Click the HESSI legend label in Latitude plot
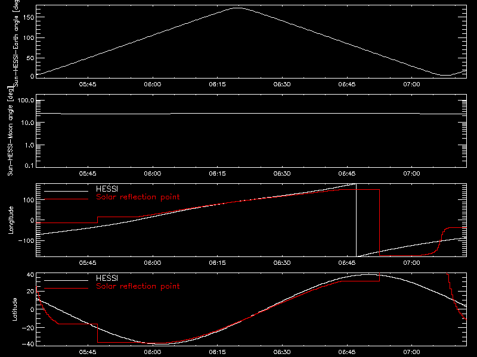This screenshot has height=357, width=477. [x=107, y=278]
